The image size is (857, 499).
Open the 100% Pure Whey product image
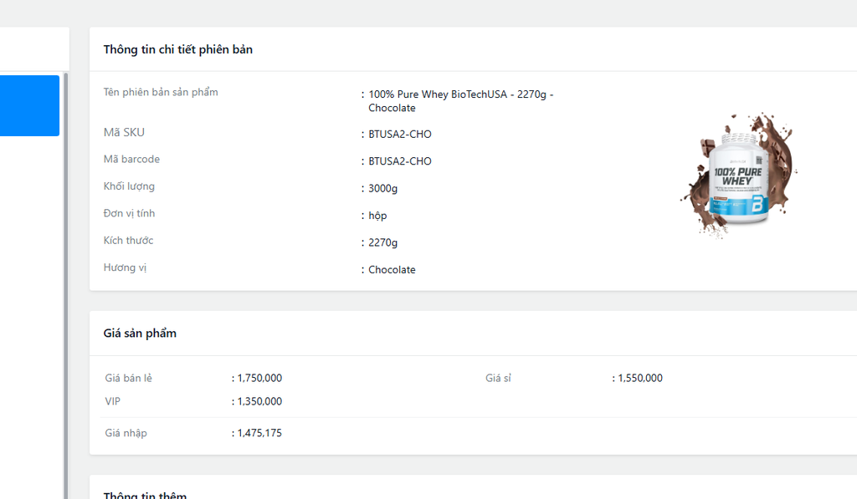click(x=739, y=175)
